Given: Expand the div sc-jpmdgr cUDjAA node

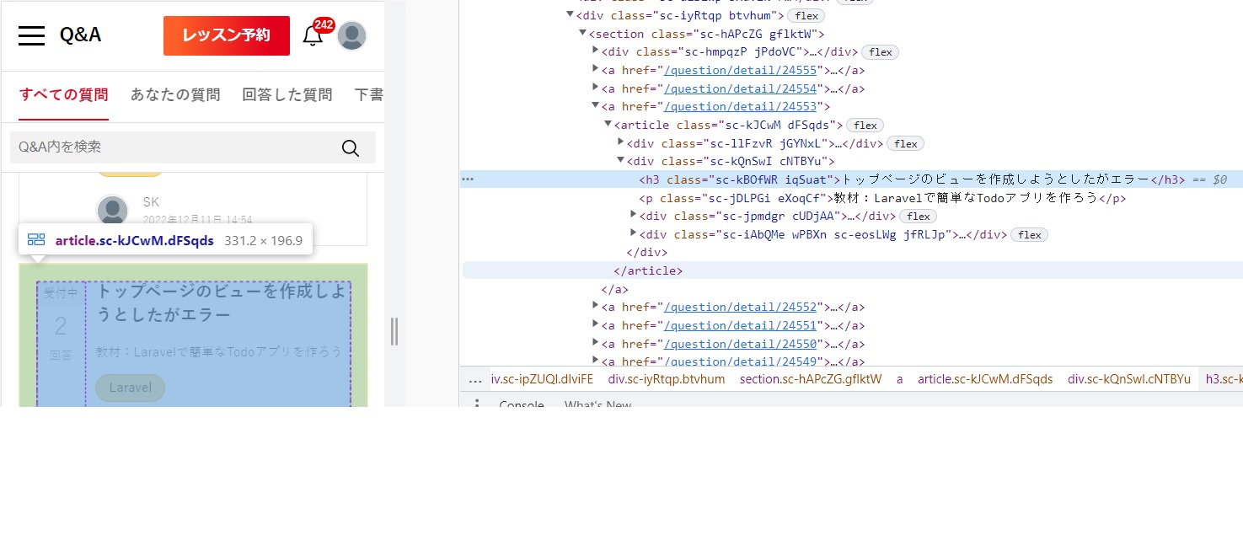Looking at the screenshot, I should click(x=634, y=216).
